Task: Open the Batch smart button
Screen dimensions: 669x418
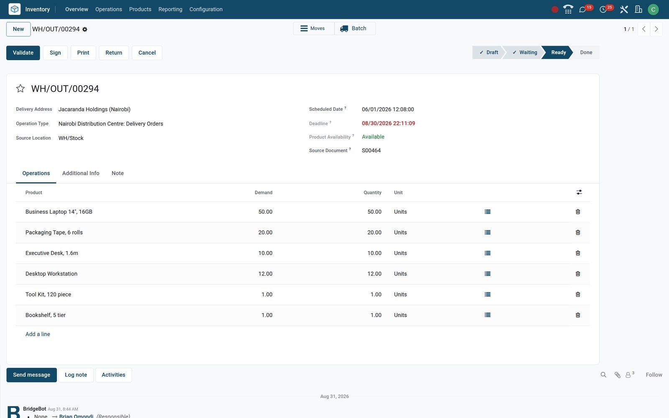Action: (355, 28)
